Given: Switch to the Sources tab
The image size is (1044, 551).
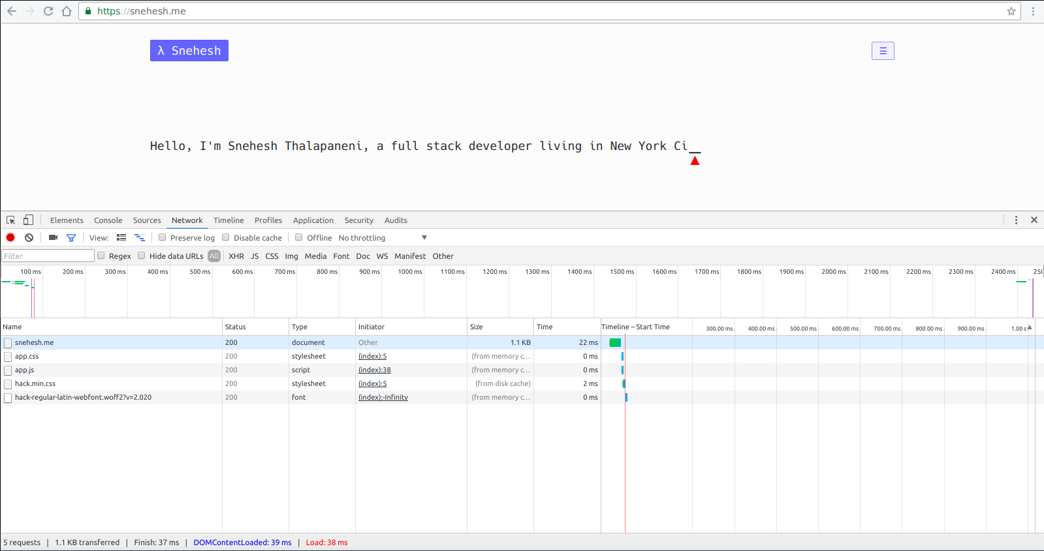Looking at the screenshot, I should click(147, 220).
